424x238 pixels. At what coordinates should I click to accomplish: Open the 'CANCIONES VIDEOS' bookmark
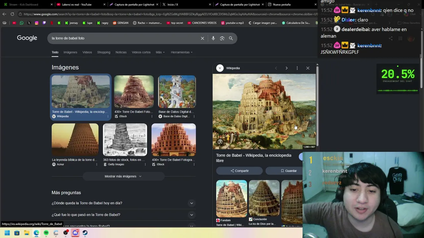(x=202, y=23)
